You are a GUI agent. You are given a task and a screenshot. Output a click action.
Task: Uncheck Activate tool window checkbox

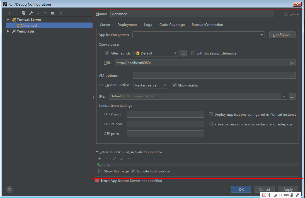click(133, 171)
